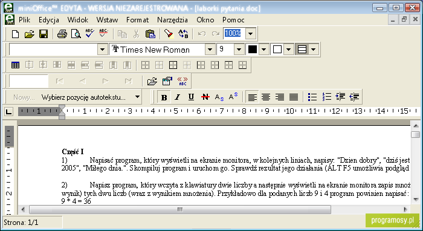The height and width of the screenshot is (231, 423).
Task: Expand the font color dropdown arrow
Action: pos(264,50)
